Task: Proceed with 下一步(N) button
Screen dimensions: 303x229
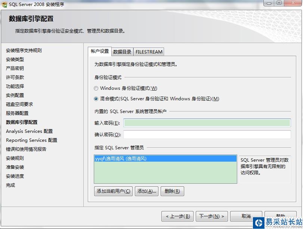Action: (x=212, y=216)
